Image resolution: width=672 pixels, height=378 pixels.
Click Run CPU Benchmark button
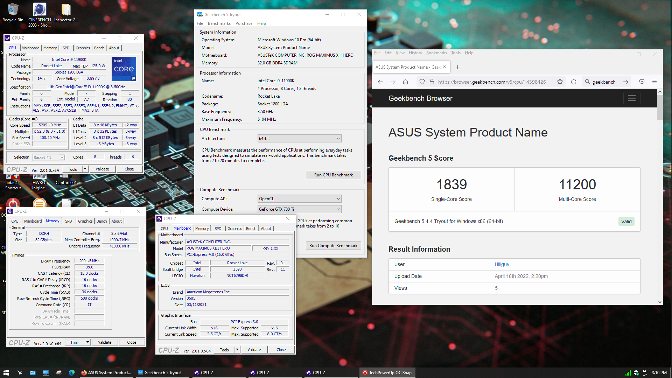[x=333, y=175]
